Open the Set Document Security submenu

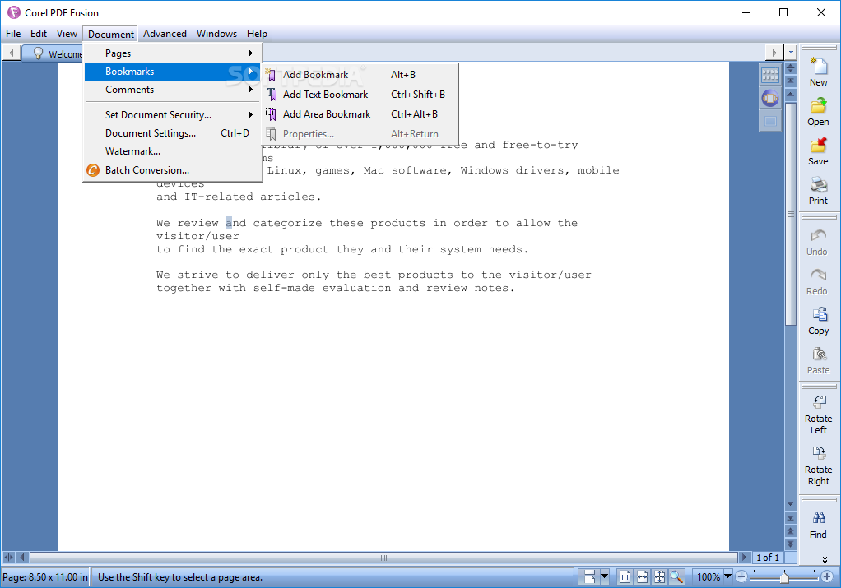[x=173, y=114]
